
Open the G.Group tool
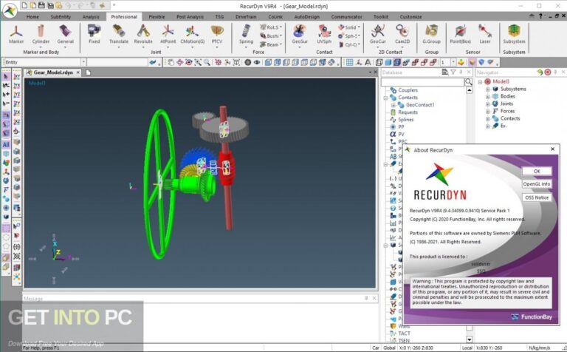click(x=431, y=35)
